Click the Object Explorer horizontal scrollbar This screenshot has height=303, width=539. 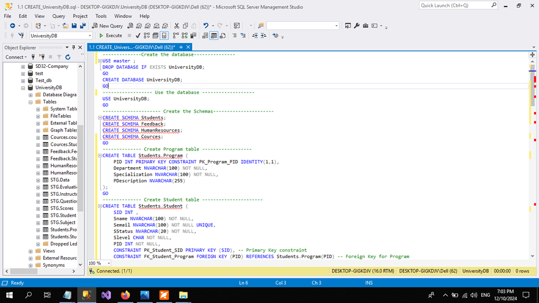40,271
